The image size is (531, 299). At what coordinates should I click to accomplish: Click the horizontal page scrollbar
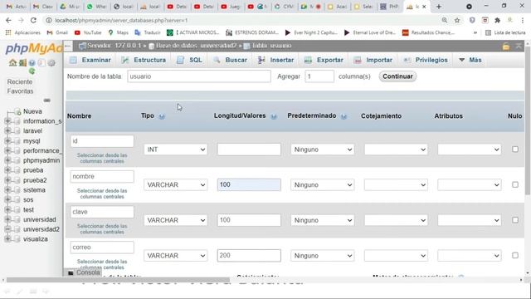[x=118, y=280]
